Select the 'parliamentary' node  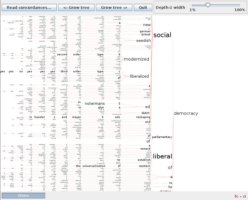coord(162,137)
